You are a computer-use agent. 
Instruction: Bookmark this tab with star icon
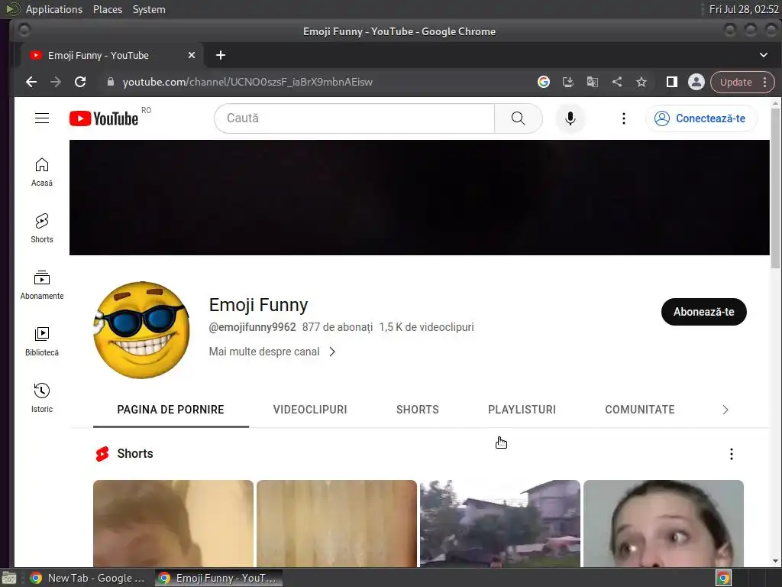(x=641, y=82)
